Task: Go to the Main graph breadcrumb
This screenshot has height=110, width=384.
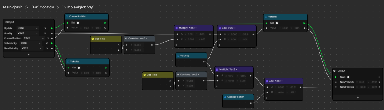Action: click(x=13, y=7)
